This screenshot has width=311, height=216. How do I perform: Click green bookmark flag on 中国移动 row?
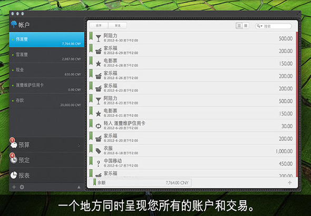click(x=91, y=161)
